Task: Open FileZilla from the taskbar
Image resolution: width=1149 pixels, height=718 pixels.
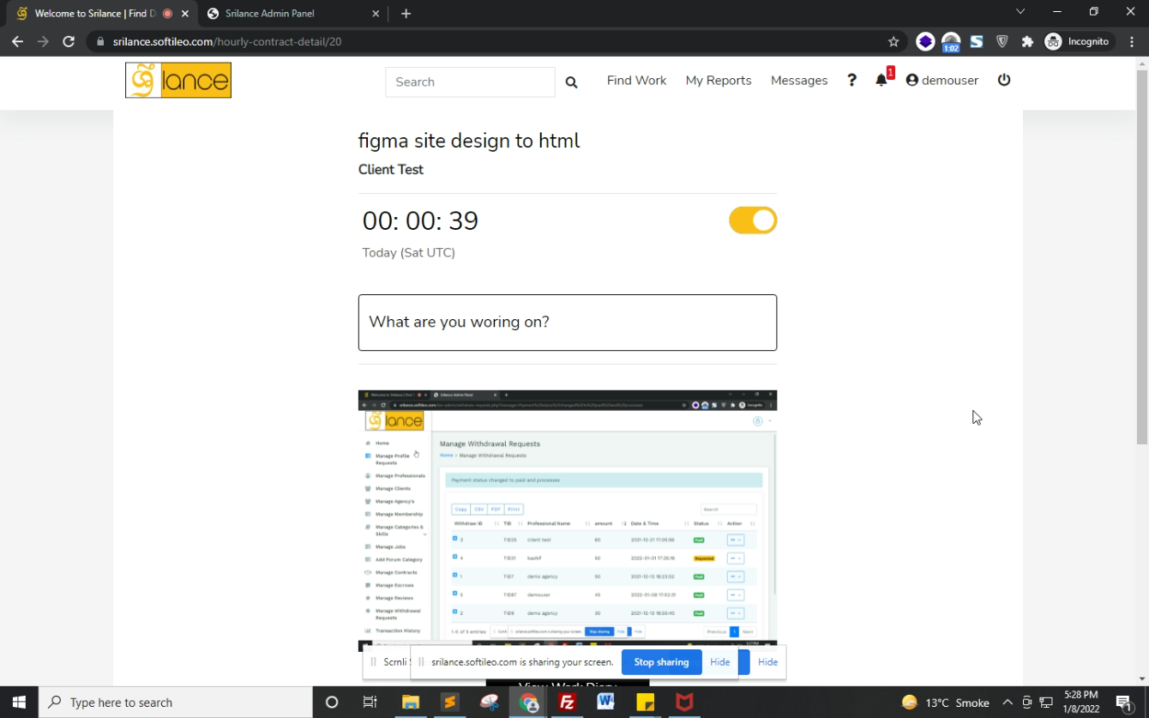Action: 567,703
